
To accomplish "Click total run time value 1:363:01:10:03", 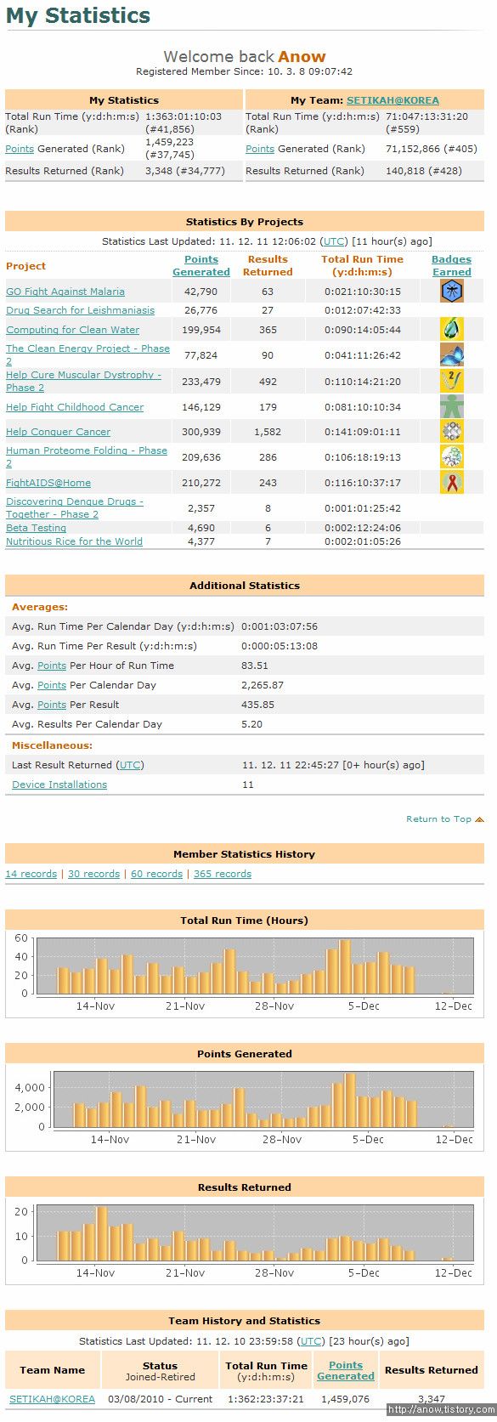I will pyautogui.click(x=184, y=116).
